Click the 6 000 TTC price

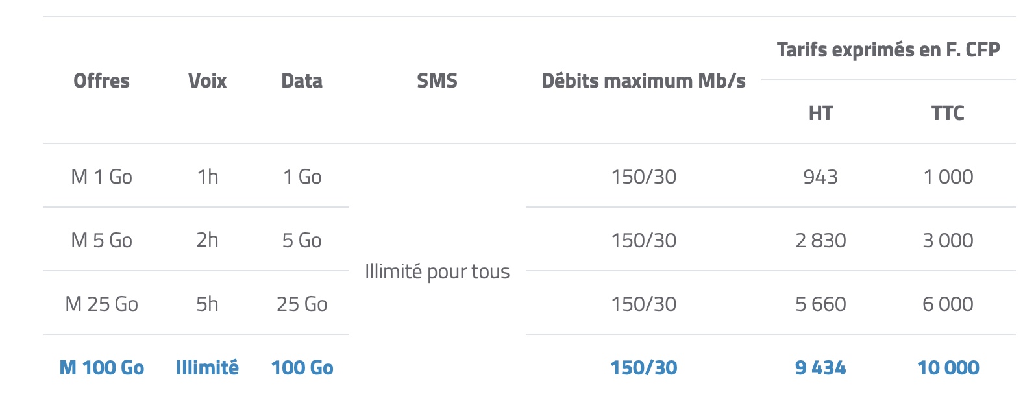pos(948,304)
